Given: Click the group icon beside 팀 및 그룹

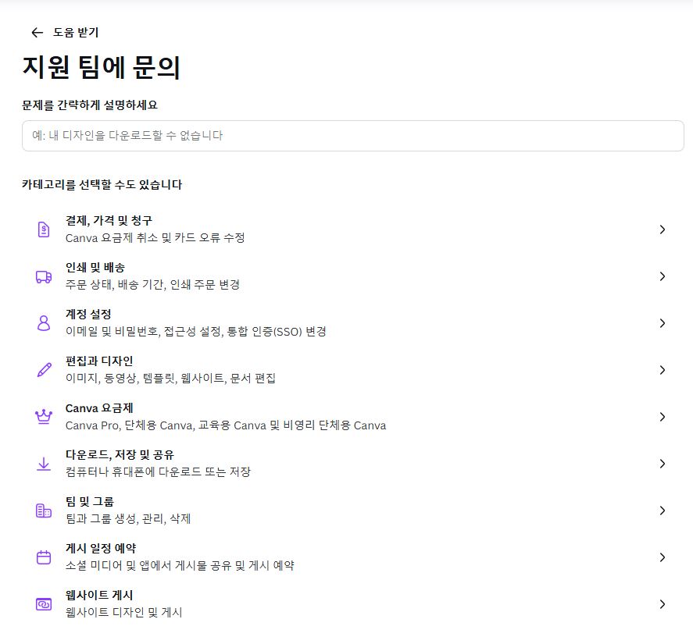Looking at the screenshot, I should click(x=43, y=509).
